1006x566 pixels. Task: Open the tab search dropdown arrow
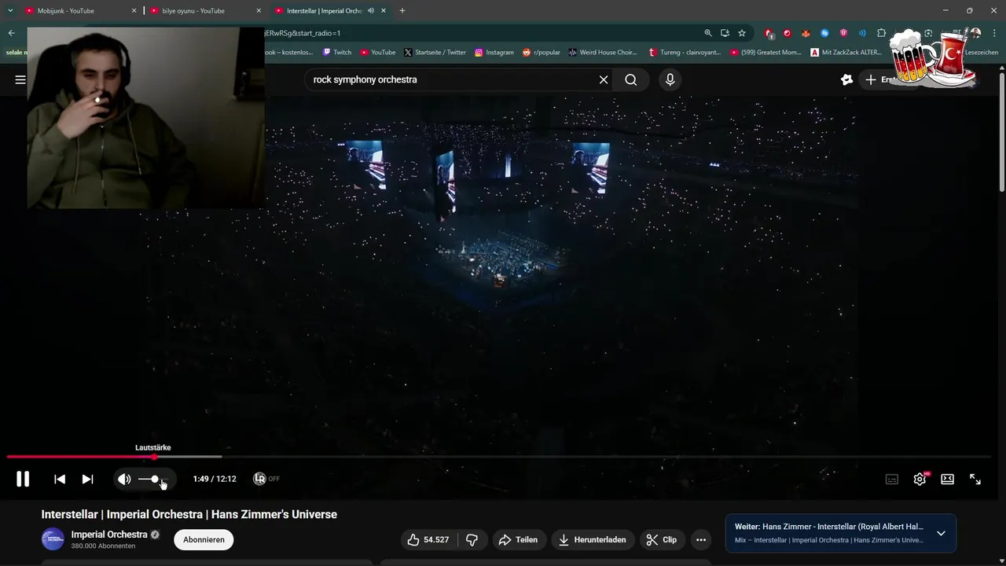click(x=10, y=11)
